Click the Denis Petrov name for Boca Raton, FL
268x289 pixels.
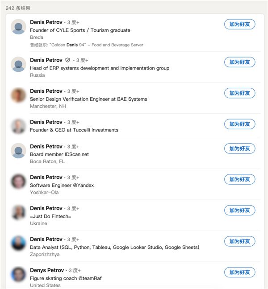pyautogui.click(x=46, y=146)
